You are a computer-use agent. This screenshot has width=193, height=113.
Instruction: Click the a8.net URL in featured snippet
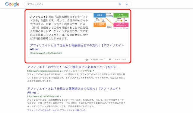(46, 53)
